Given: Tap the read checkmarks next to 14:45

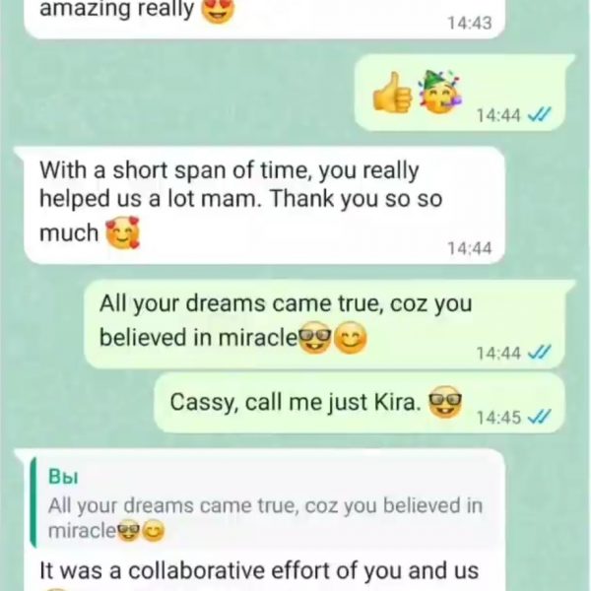Looking at the screenshot, I should click(540, 417).
